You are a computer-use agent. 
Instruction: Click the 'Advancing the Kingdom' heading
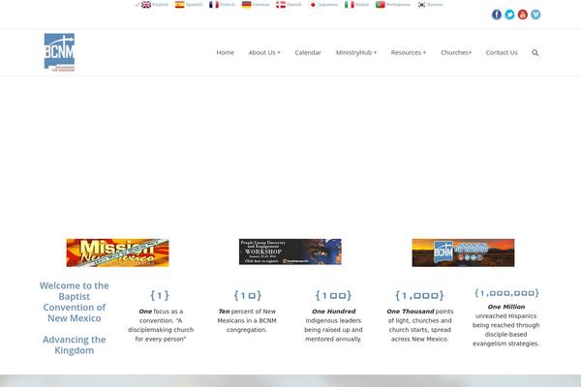75,344
